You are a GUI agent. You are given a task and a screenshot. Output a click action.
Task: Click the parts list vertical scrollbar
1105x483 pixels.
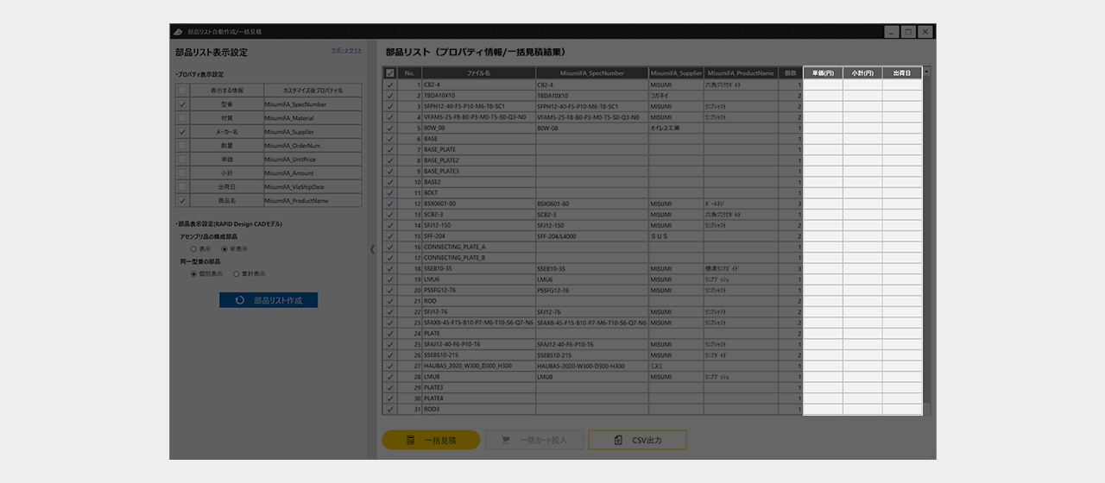click(x=927, y=241)
